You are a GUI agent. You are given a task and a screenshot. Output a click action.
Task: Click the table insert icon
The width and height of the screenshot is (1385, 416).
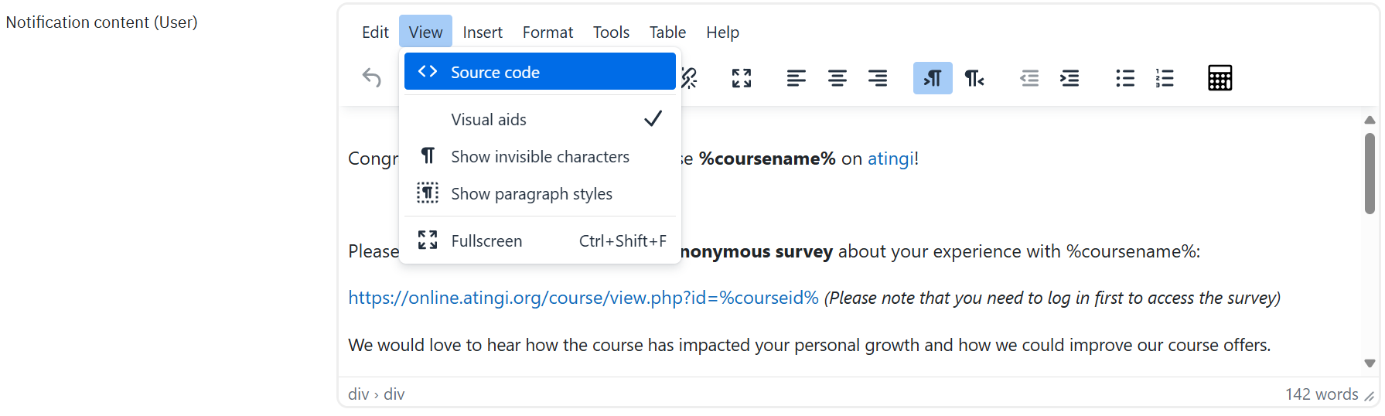(x=1220, y=78)
